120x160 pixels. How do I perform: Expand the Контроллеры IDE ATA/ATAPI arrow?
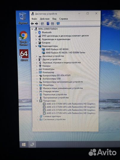coord(37,76)
